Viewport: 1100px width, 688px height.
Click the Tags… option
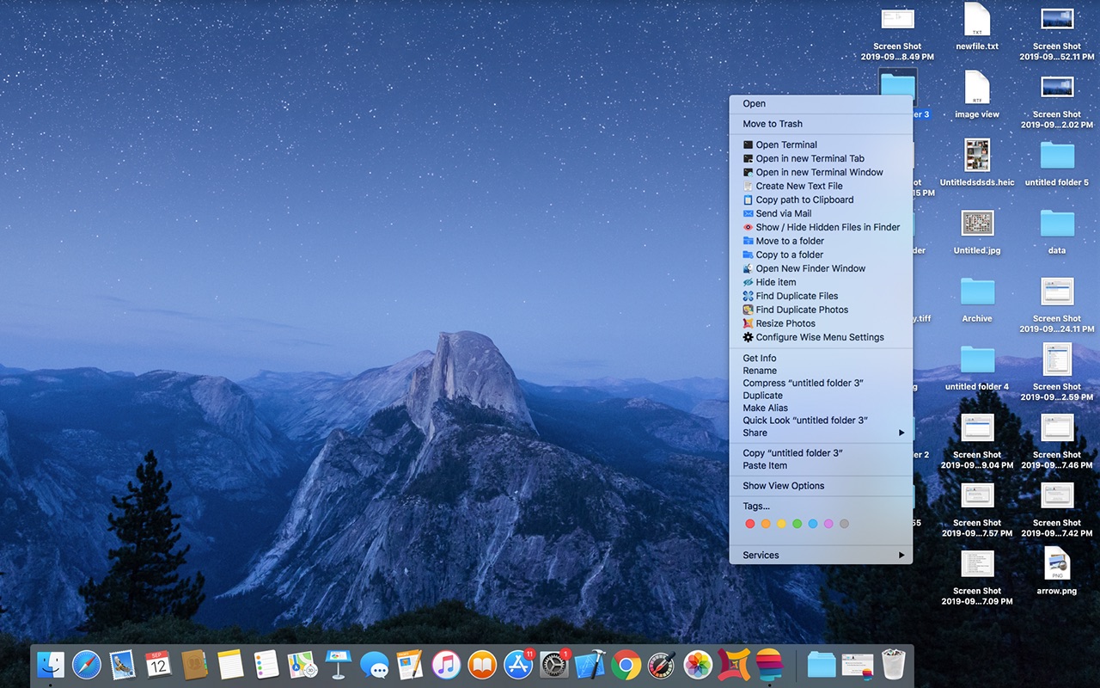tap(756, 507)
